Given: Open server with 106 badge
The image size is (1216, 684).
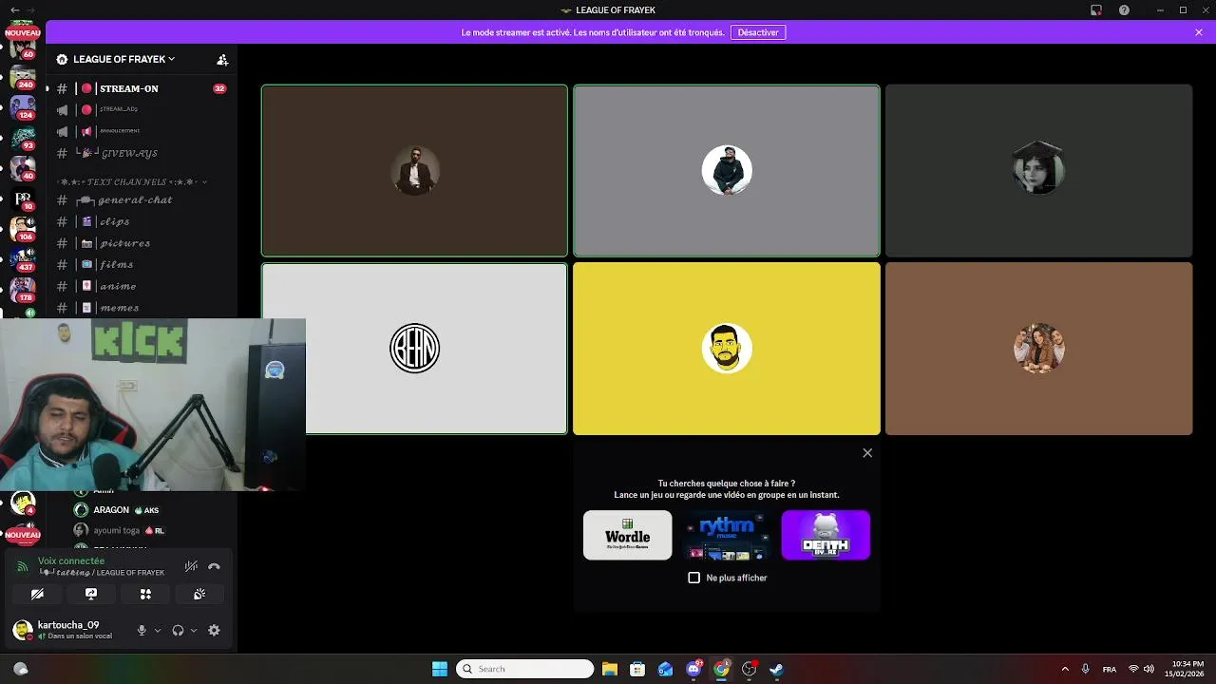Looking at the screenshot, I should (23, 228).
